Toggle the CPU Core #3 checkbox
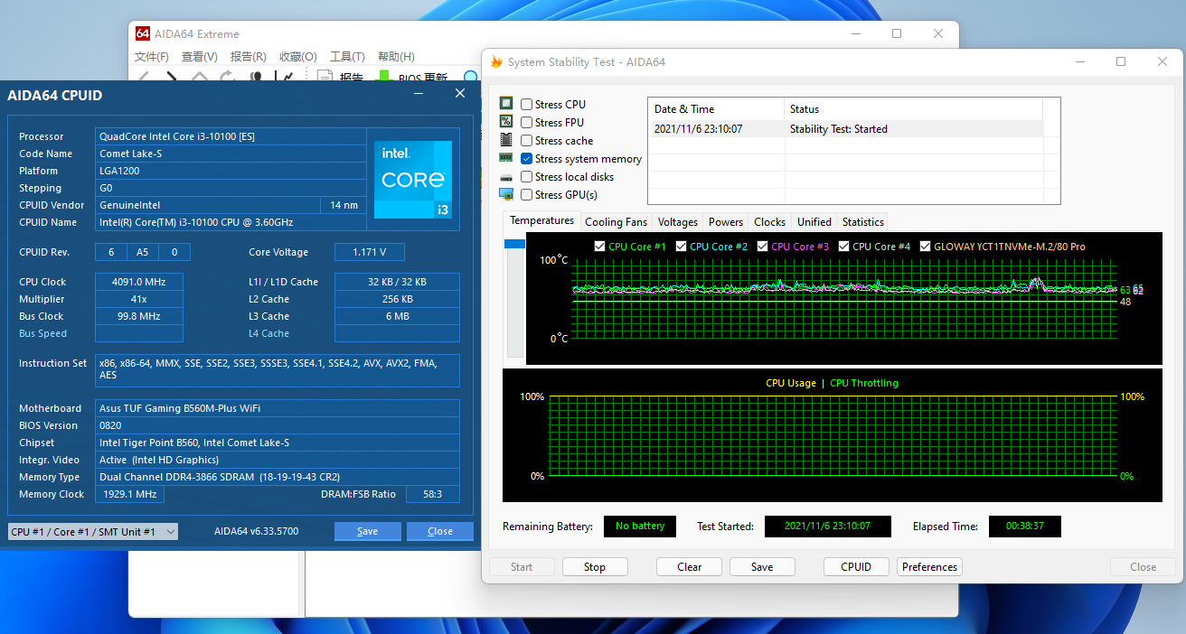The height and width of the screenshot is (634, 1186). click(761, 246)
